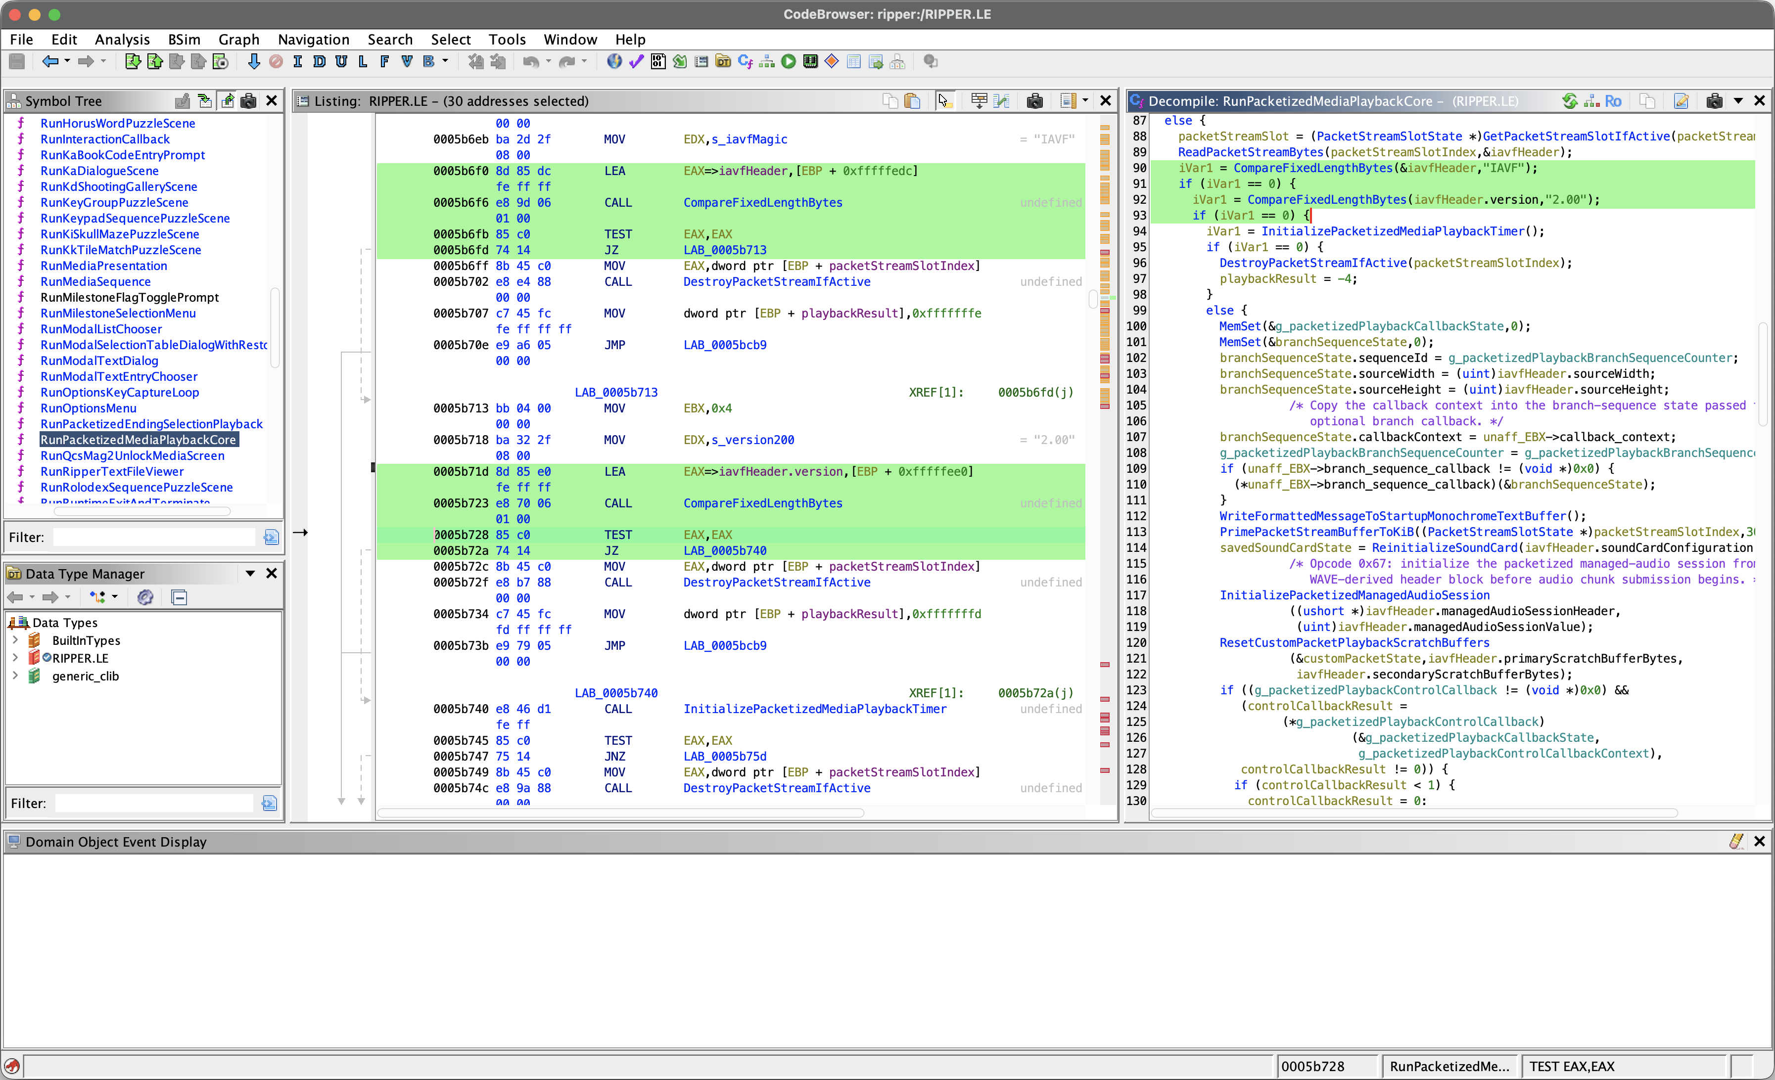1775x1080 pixels.
Task: Click the purple checkmark toolbar icon
Action: pyautogui.click(x=636, y=62)
